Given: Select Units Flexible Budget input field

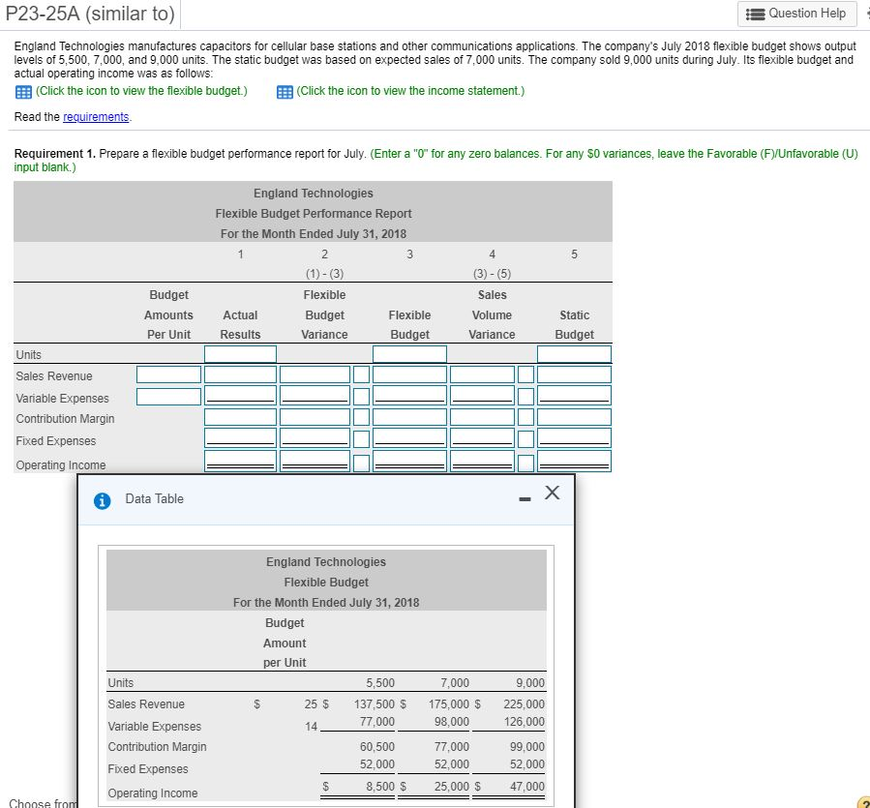Looking at the screenshot, I should [x=409, y=354].
